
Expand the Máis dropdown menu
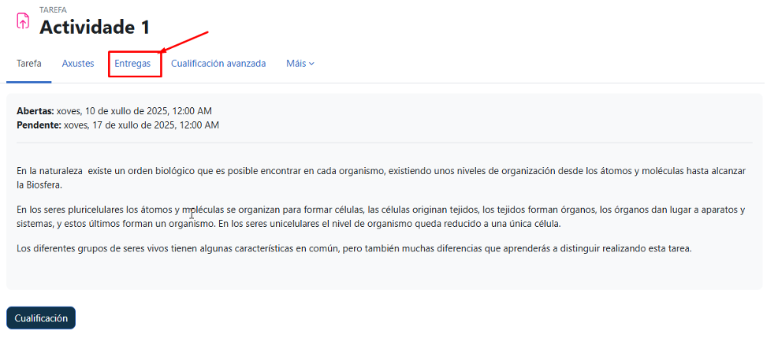pyautogui.click(x=300, y=63)
